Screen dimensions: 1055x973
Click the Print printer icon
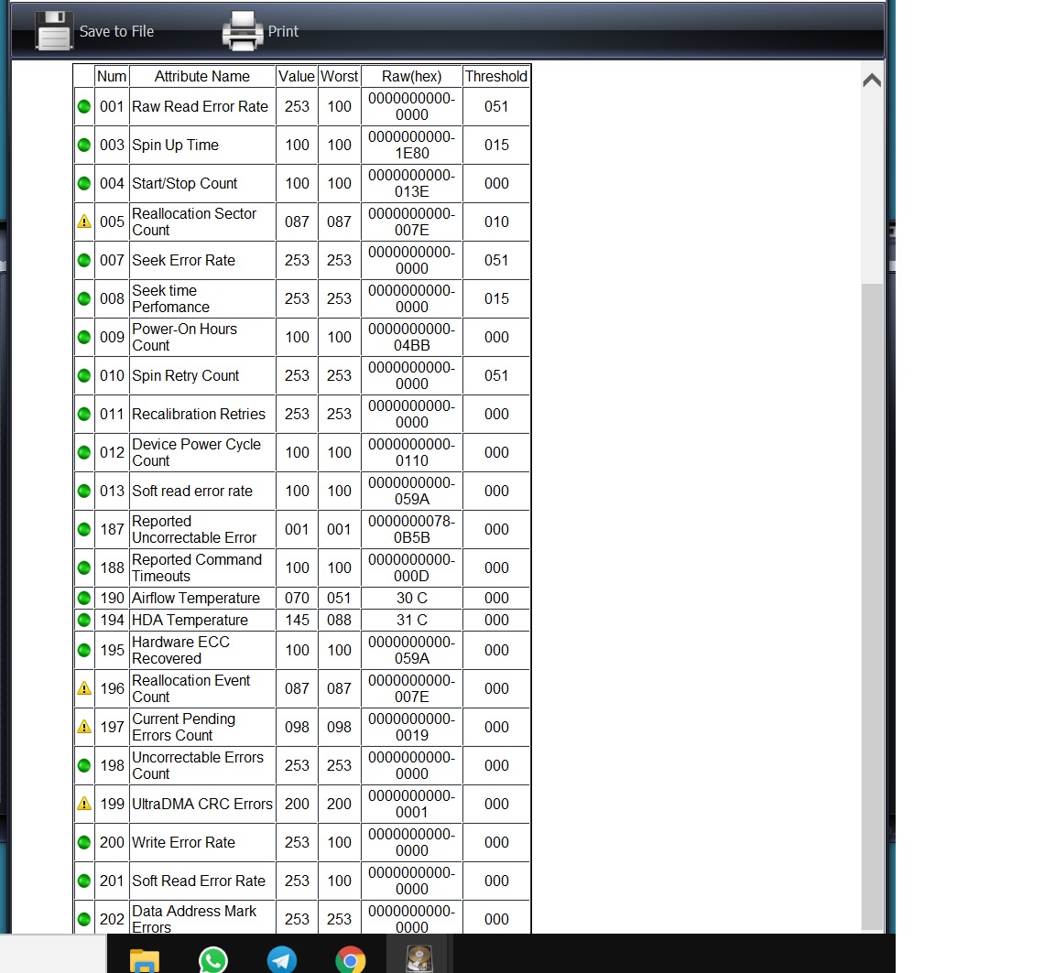click(242, 31)
